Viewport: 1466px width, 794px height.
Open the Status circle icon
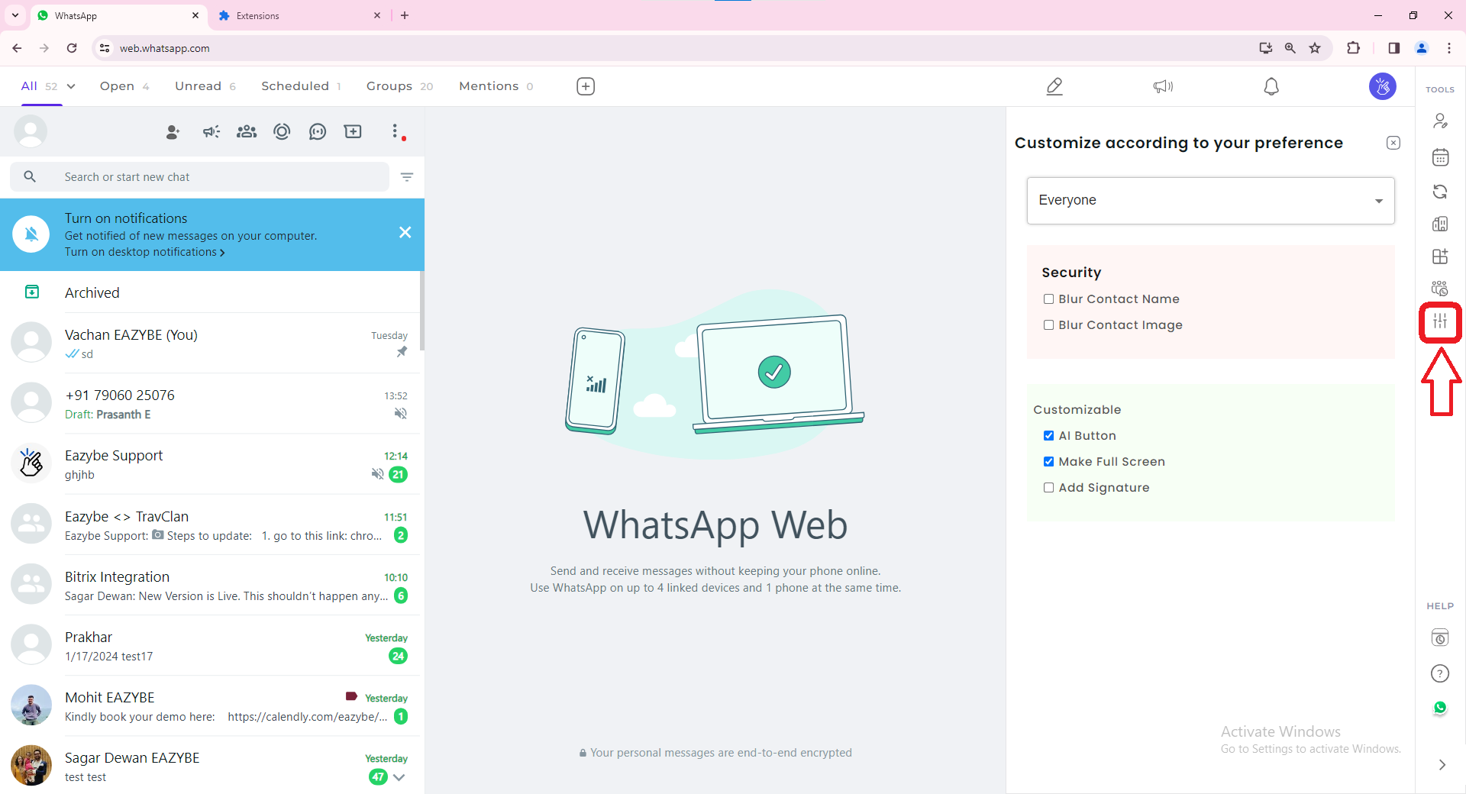pyautogui.click(x=282, y=132)
